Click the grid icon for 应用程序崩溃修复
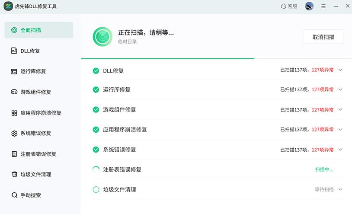The image size is (352, 214). pos(14,113)
